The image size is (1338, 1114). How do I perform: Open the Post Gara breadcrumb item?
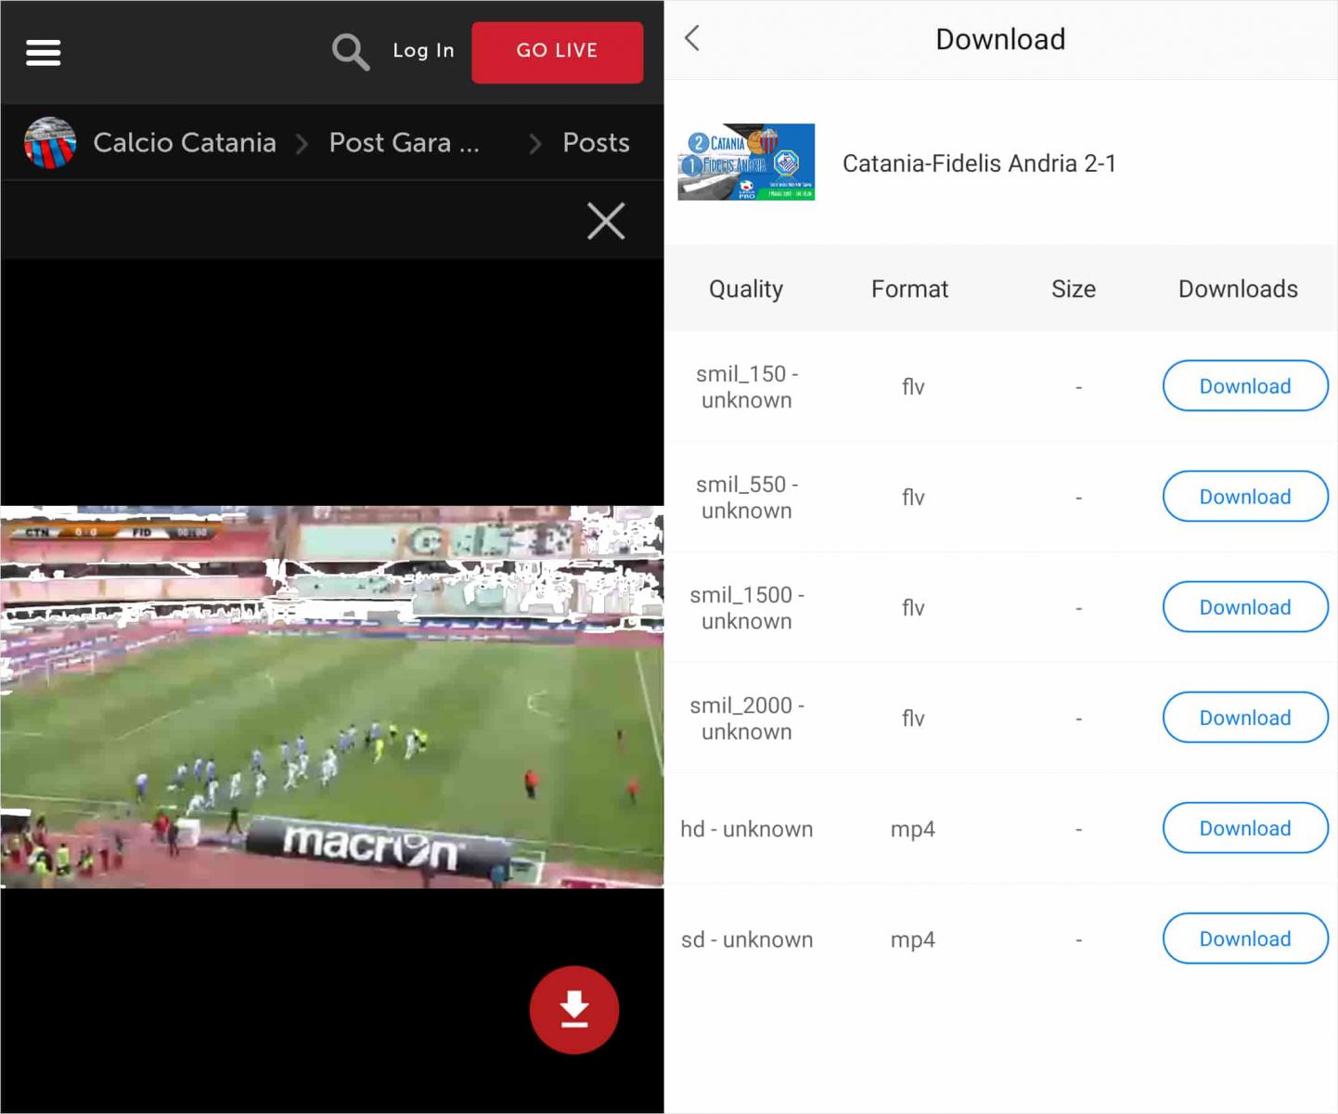tap(405, 142)
